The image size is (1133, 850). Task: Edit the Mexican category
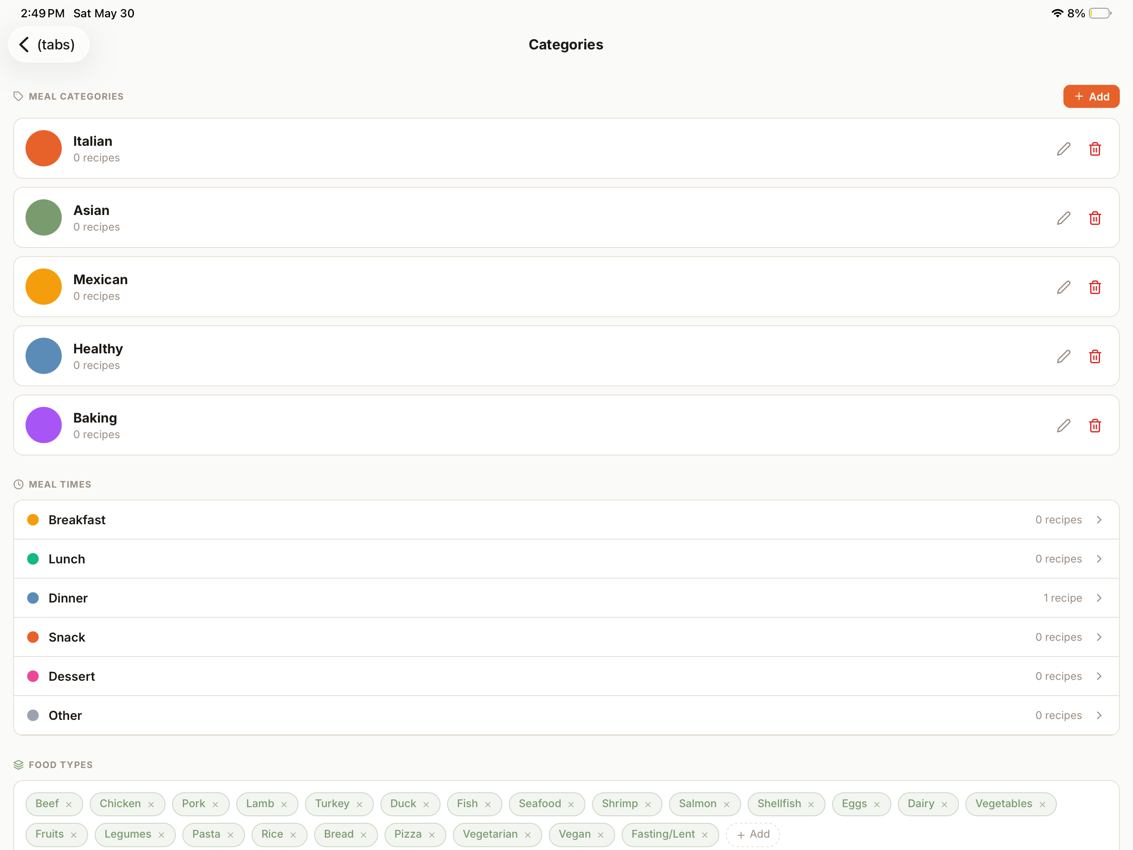point(1063,287)
